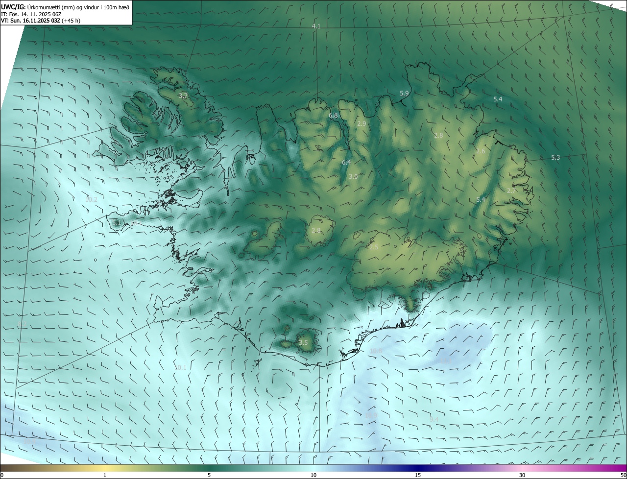Click the 2.7 value label on the map
627x479 pixels.
pos(511,191)
